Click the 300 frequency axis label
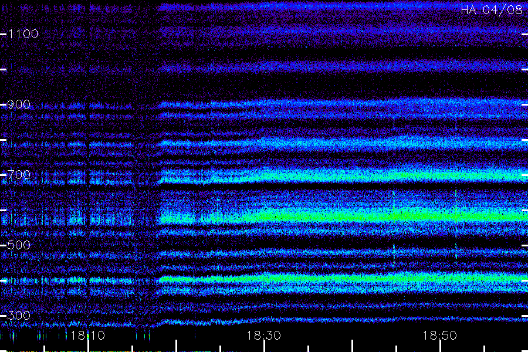Screen dimensions: 528x352 (x=19, y=315)
